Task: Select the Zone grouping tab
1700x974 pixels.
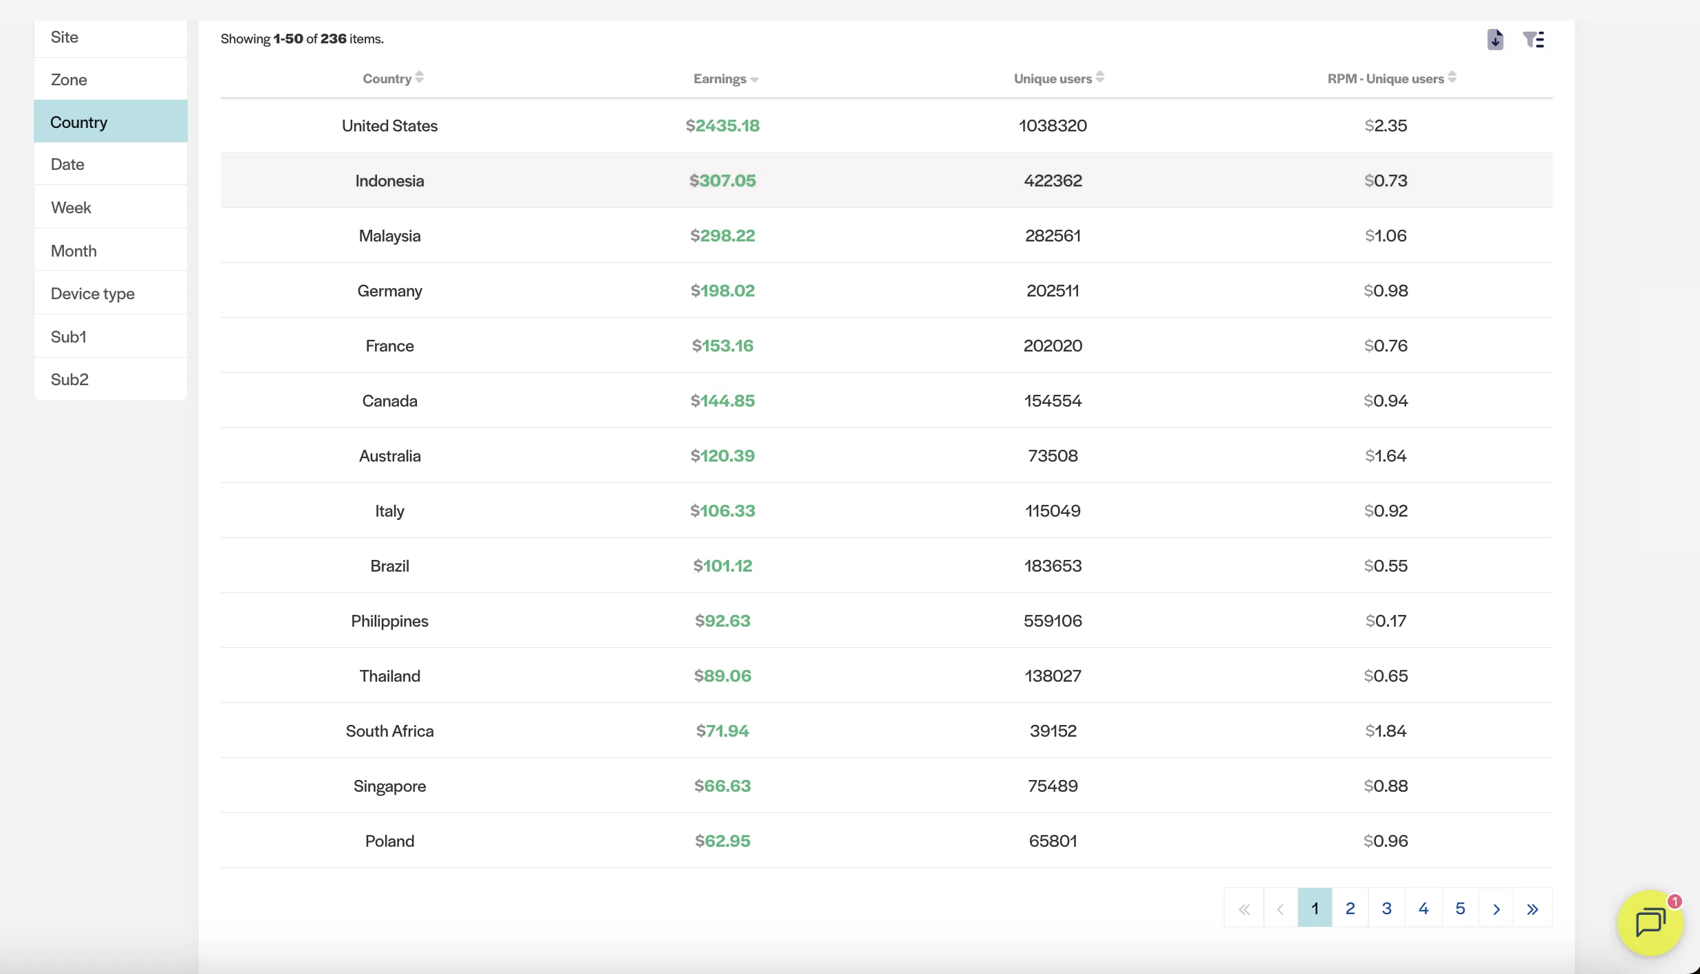Action: (69, 80)
